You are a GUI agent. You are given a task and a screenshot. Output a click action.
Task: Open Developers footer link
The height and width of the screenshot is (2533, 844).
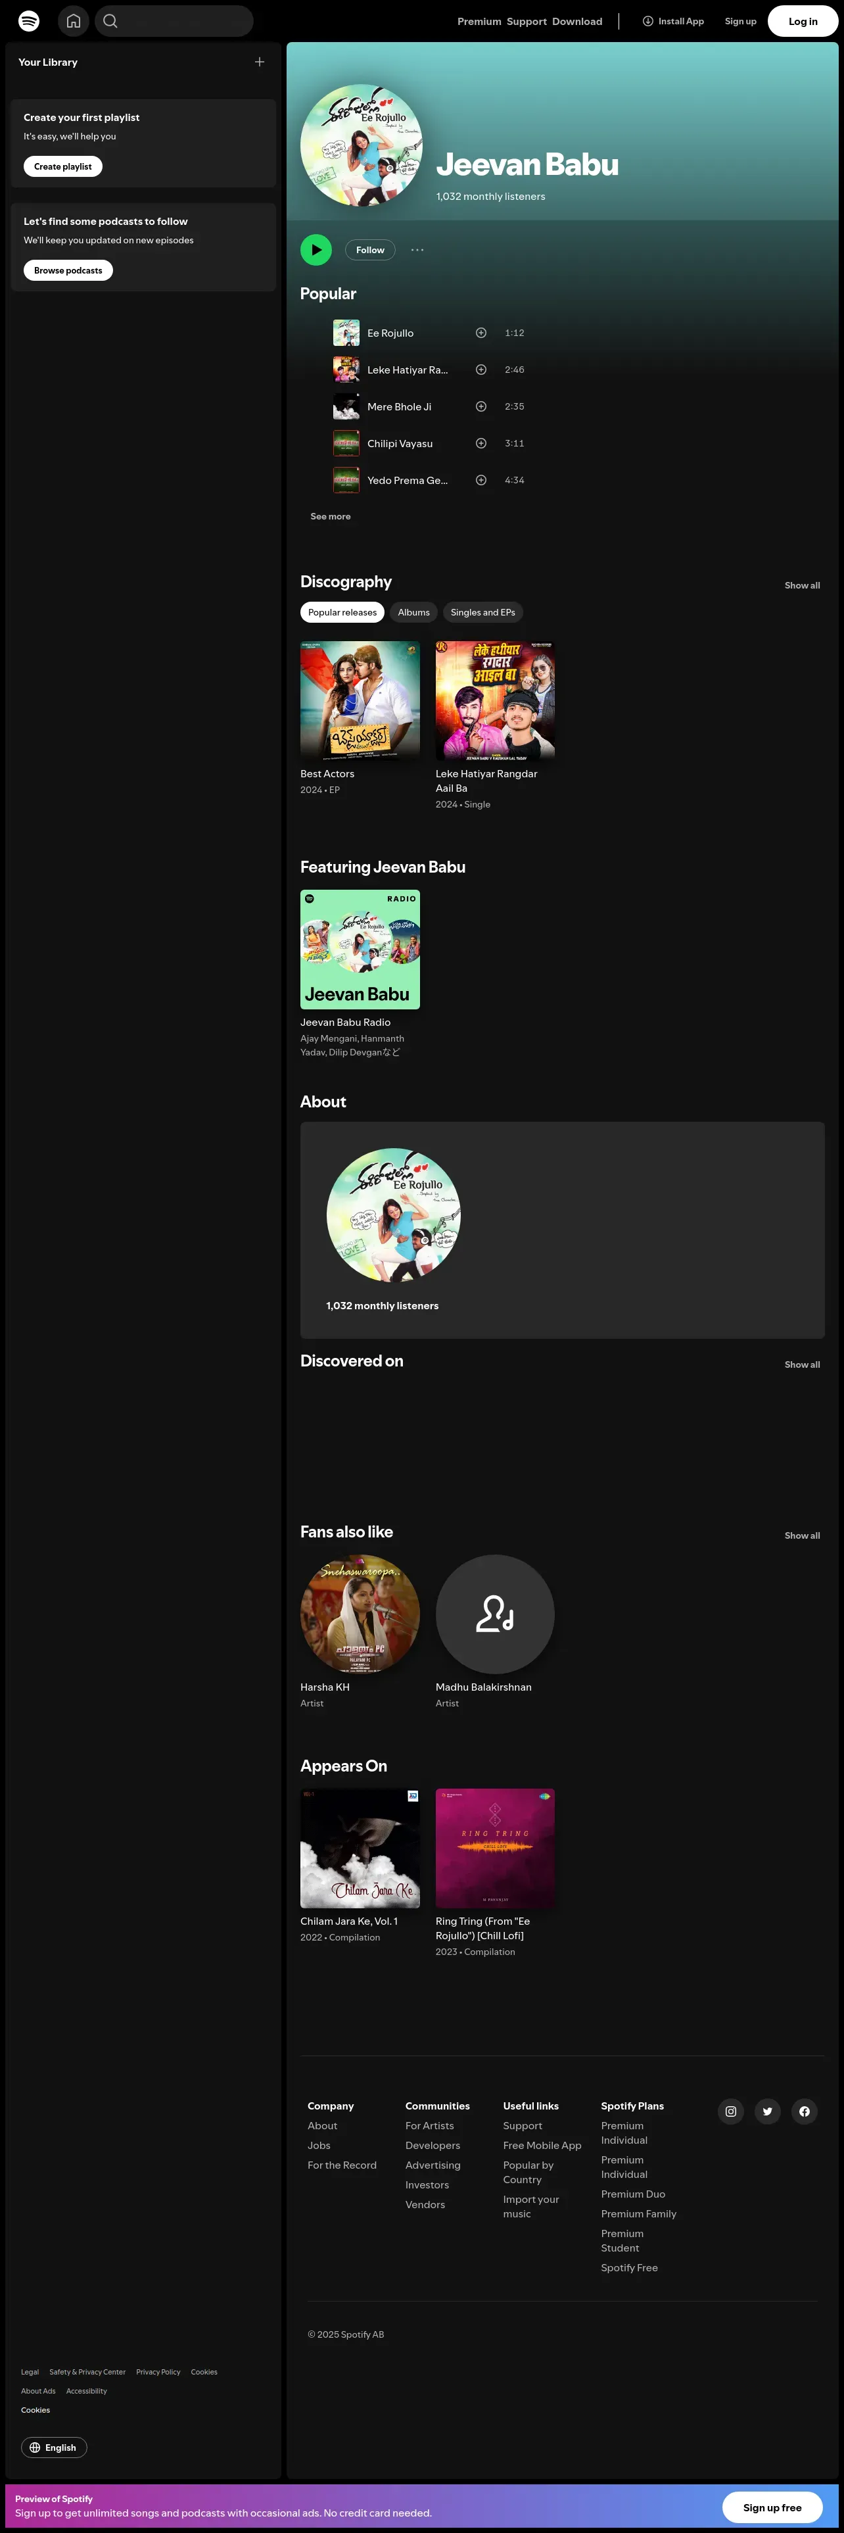(x=433, y=2146)
